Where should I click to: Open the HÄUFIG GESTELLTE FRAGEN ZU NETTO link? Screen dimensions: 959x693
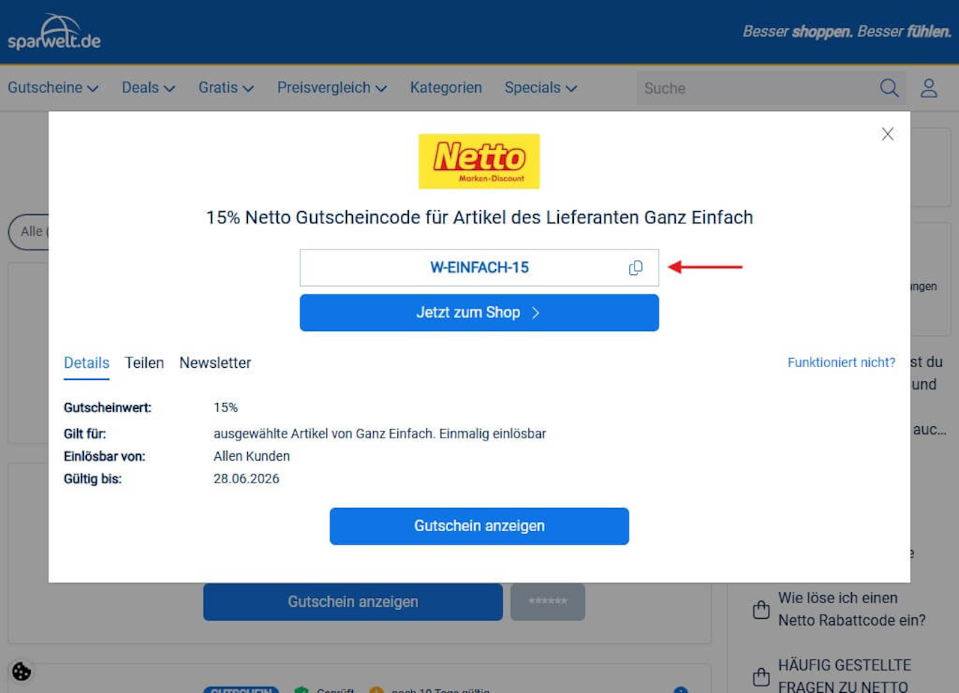click(844, 676)
